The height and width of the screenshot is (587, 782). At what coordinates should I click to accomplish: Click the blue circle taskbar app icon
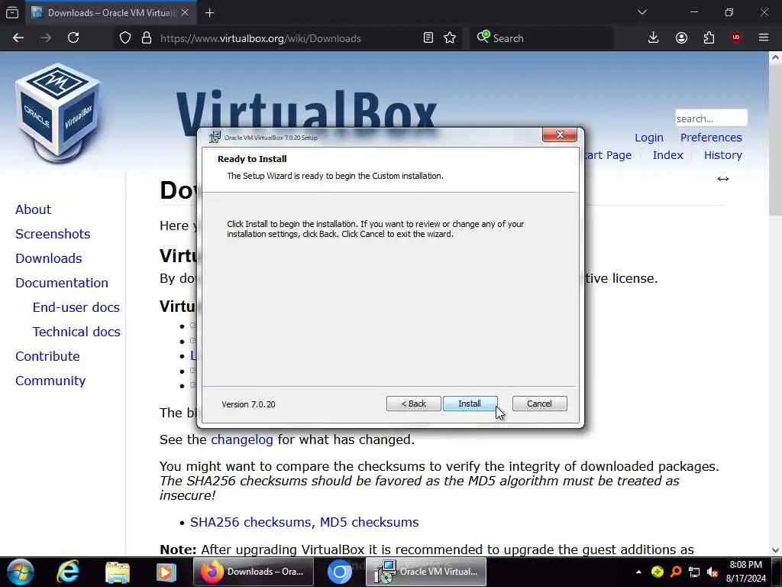340,572
